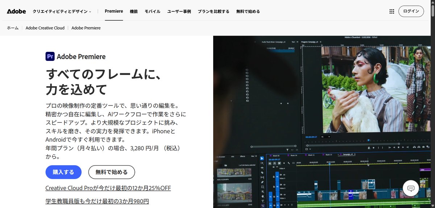Screen dimensions: 435x208
Task: Click the Add Marker icon in timeline header
Action: click(284, 163)
